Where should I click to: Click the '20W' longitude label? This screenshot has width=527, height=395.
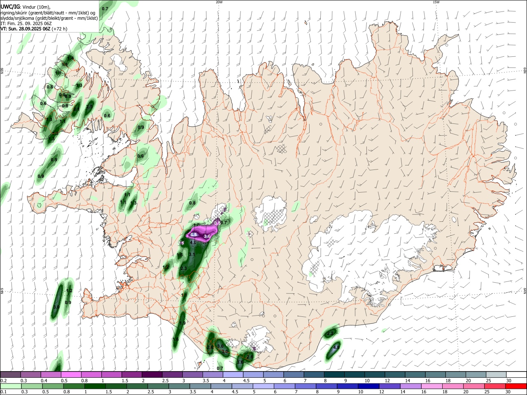click(219, 2)
